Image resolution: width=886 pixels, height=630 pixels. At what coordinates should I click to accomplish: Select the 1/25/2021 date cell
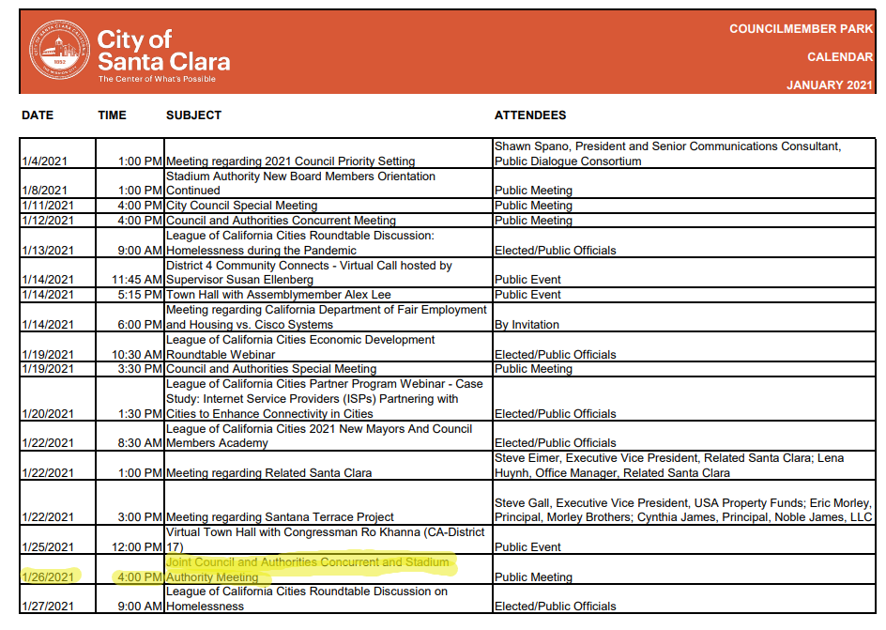pyautogui.click(x=57, y=540)
